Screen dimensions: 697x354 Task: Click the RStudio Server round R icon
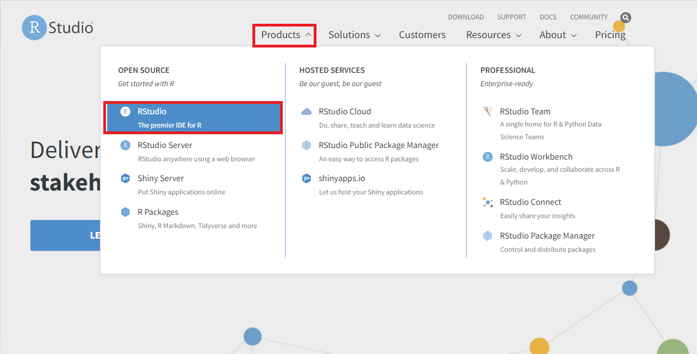pos(125,145)
